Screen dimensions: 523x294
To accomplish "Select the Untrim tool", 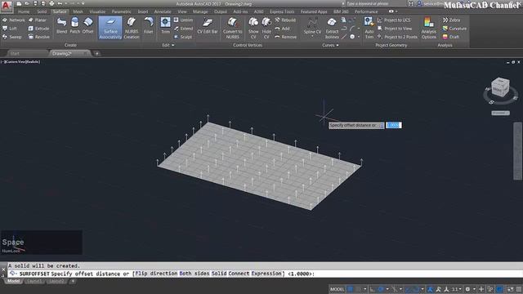I will tap(183, 20).
